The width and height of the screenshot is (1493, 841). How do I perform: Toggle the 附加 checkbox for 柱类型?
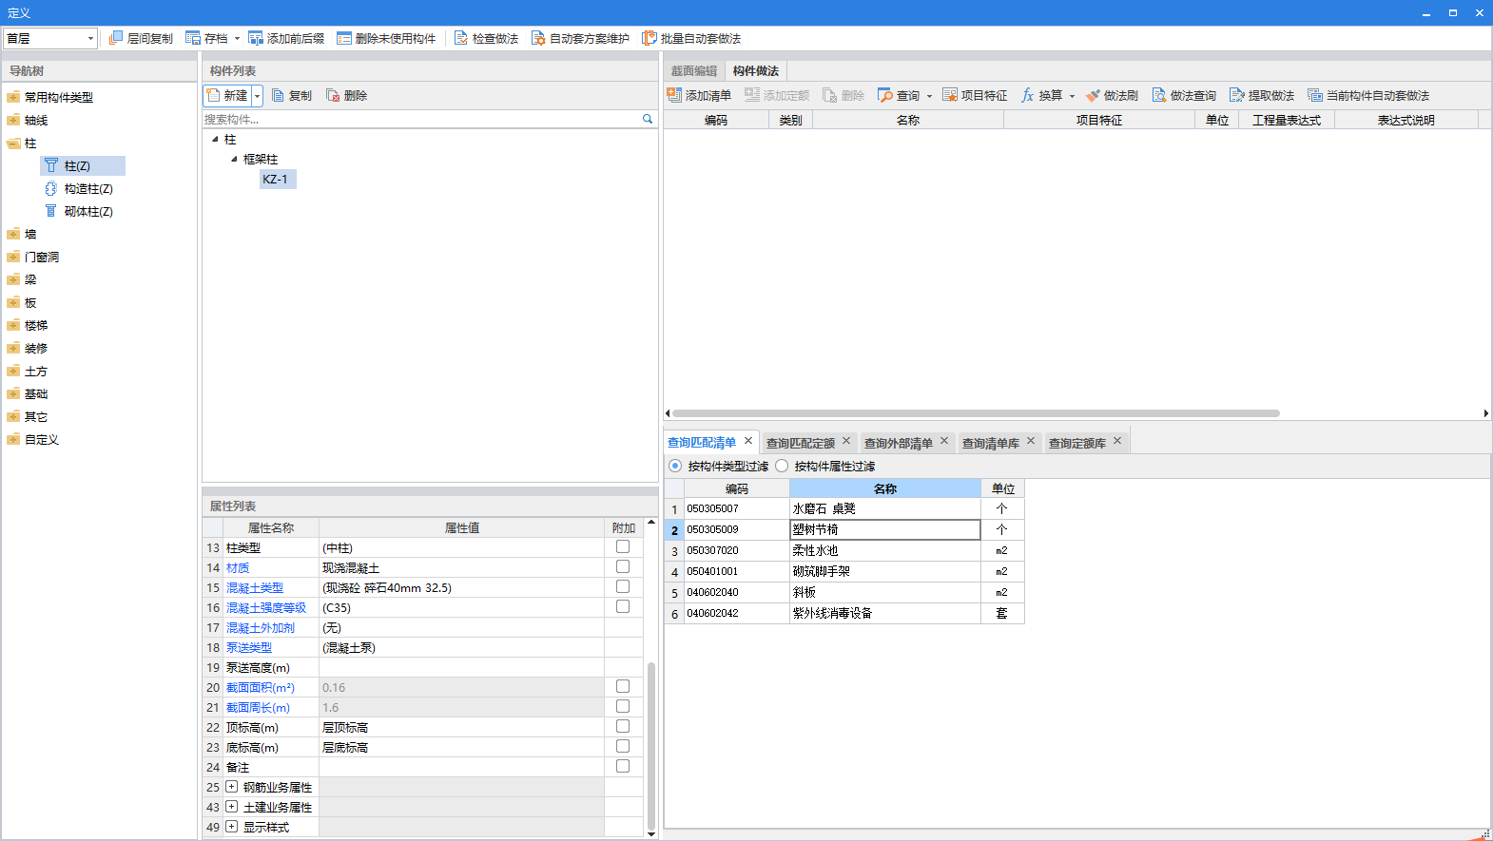coord(623,546)
